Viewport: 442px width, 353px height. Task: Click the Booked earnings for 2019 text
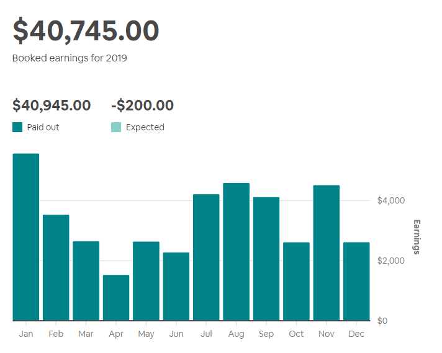(x=70, y=58)
